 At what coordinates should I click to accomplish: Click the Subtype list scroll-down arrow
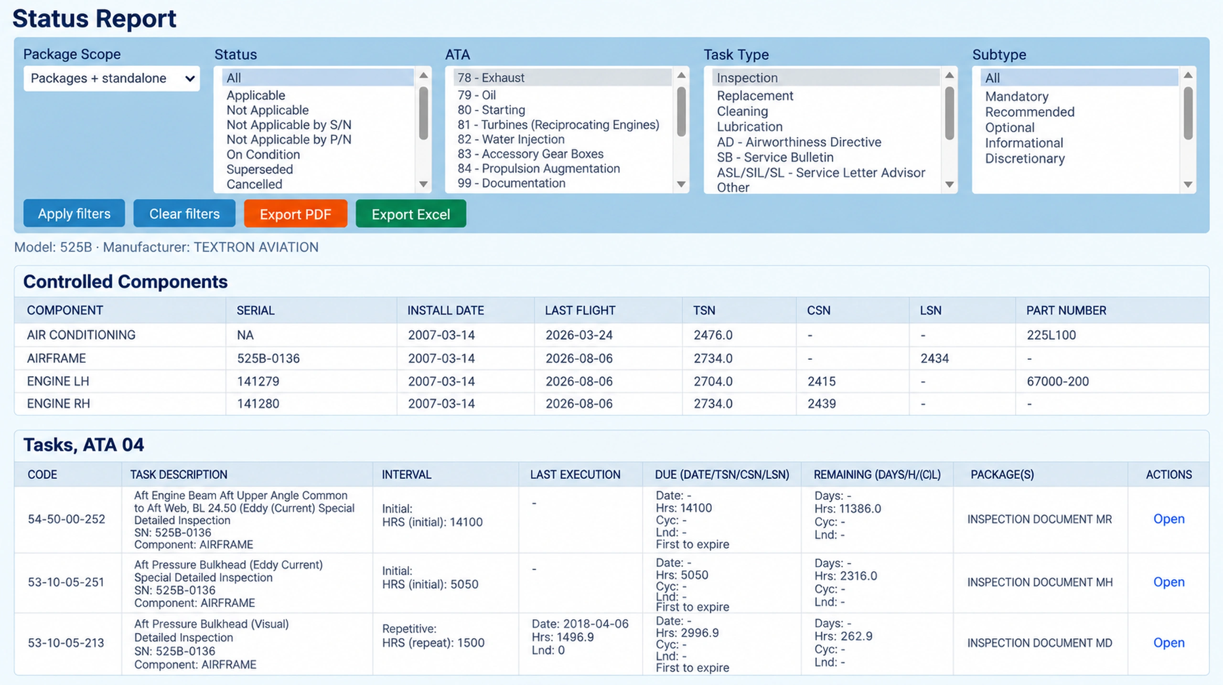tap(1188, 184)
